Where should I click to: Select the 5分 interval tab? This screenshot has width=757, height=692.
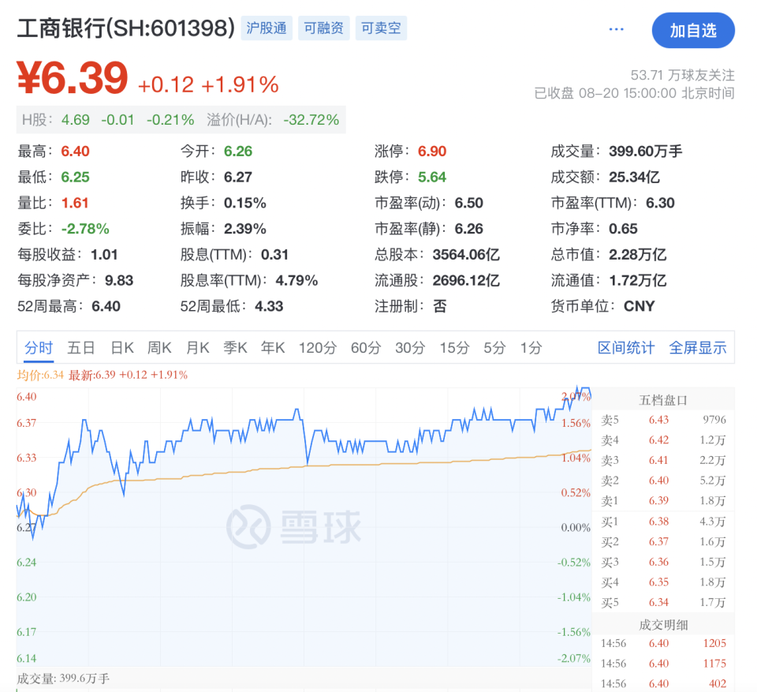tap(495, 347)
